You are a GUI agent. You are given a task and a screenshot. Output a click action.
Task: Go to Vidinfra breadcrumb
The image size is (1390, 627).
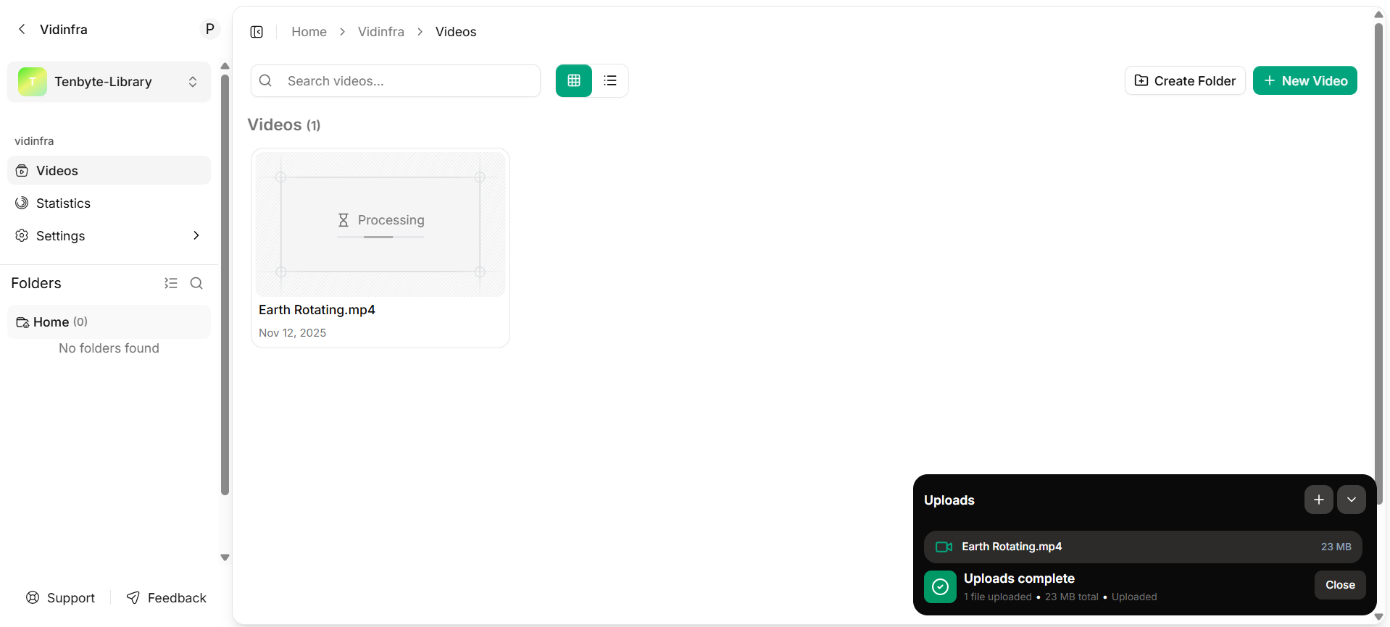[381, 32]
